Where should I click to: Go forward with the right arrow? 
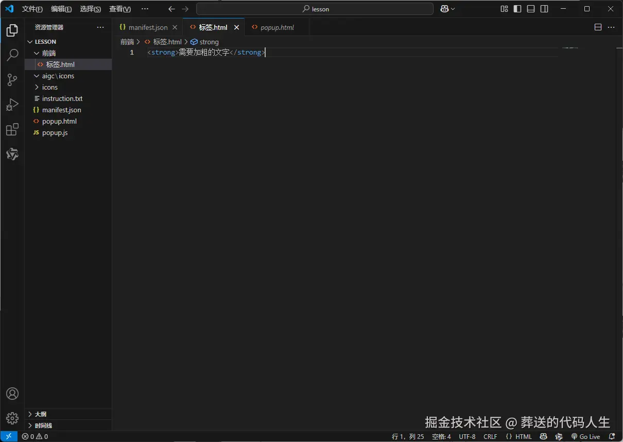[185, 9]
